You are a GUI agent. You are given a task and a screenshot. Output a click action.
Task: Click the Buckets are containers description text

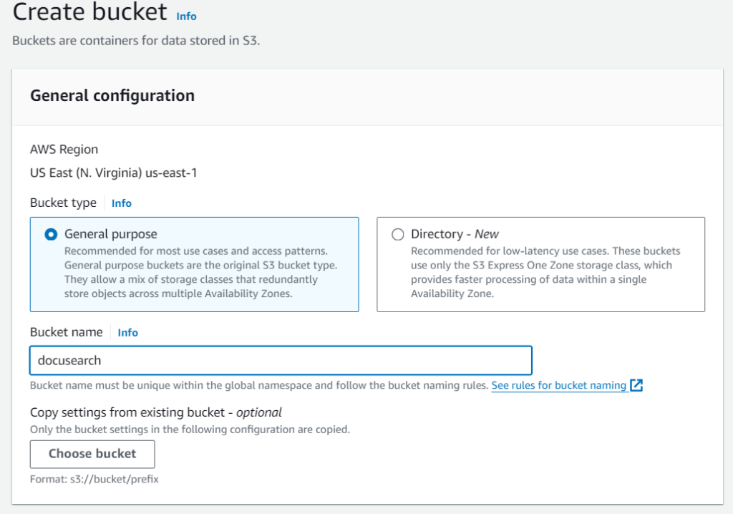(x=136, y=41)
